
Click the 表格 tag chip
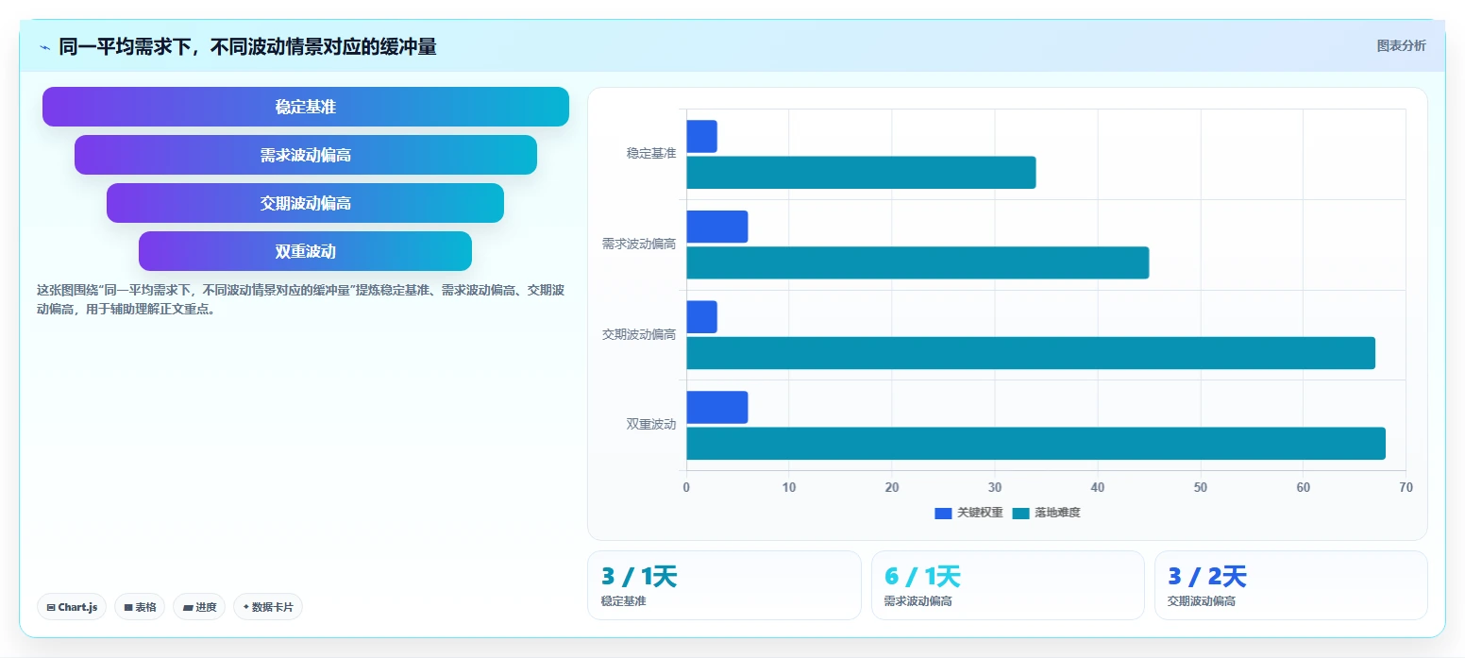(x=140, y=607)
